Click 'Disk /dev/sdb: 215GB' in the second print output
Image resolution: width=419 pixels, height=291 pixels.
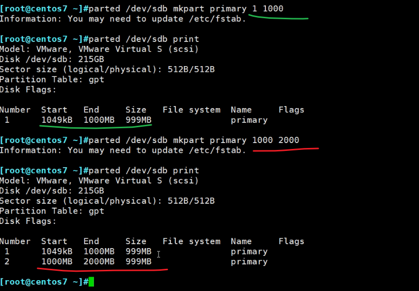pyautogui.click(x=52, y=190)
